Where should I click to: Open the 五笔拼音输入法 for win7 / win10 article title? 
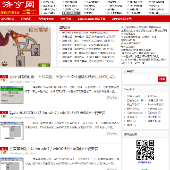tap(57, 113)
